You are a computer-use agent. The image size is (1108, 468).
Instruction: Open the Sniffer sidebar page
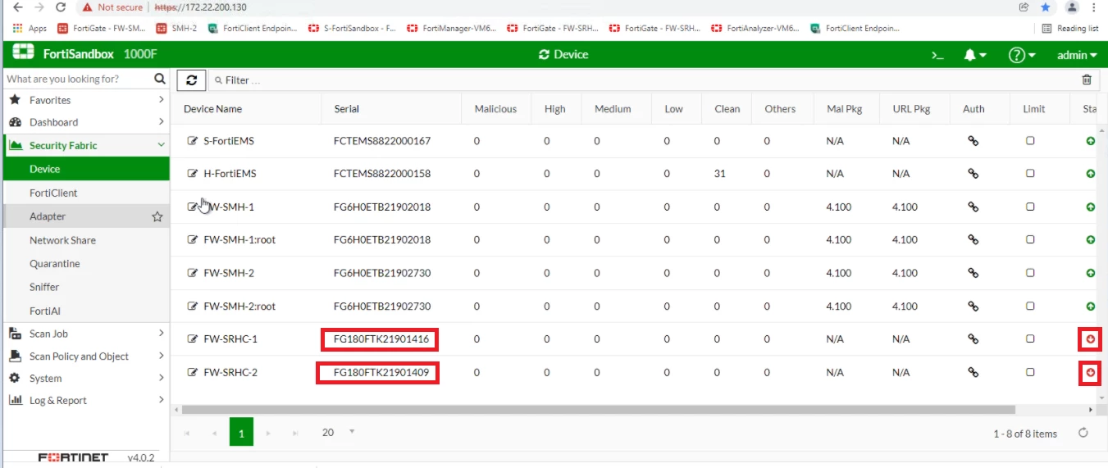(85, 287)
